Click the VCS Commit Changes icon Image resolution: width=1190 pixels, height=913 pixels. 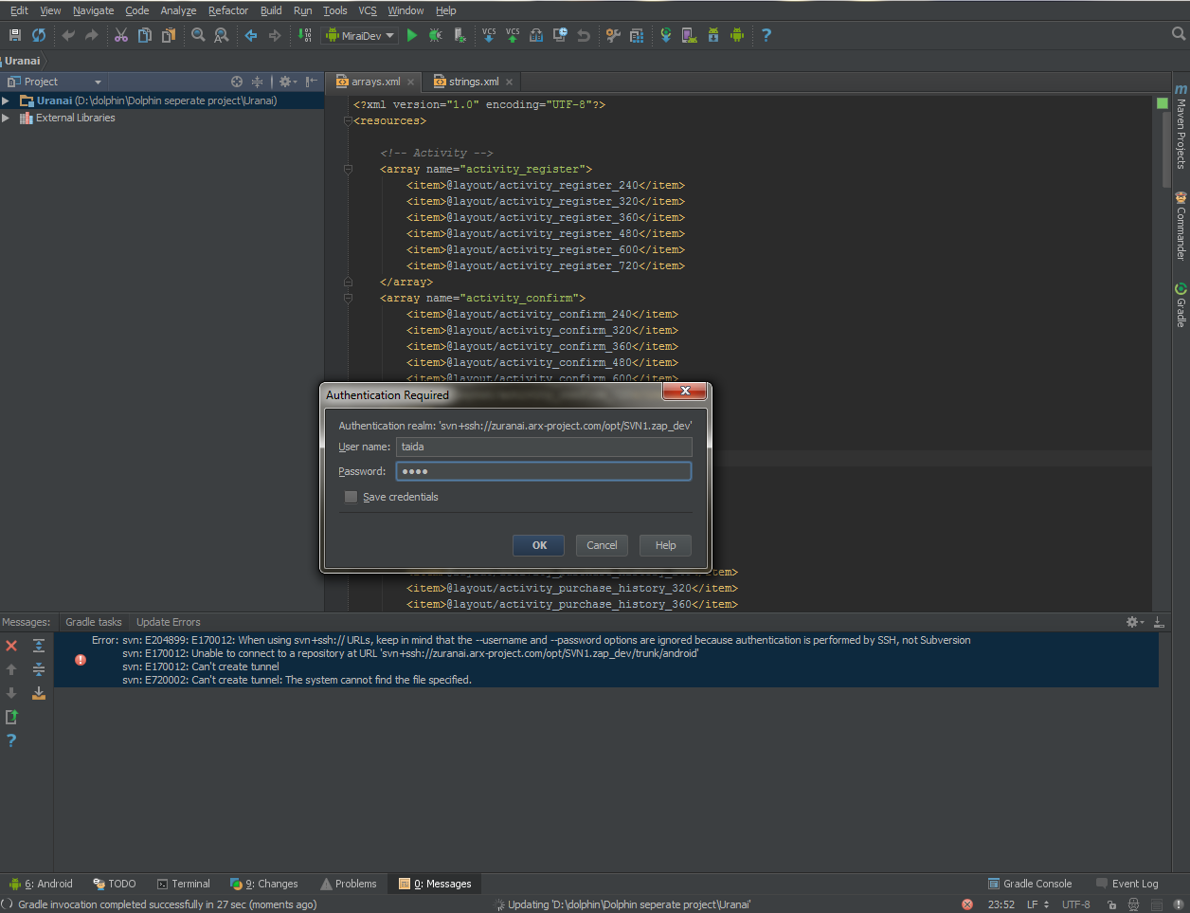[513, 35]
